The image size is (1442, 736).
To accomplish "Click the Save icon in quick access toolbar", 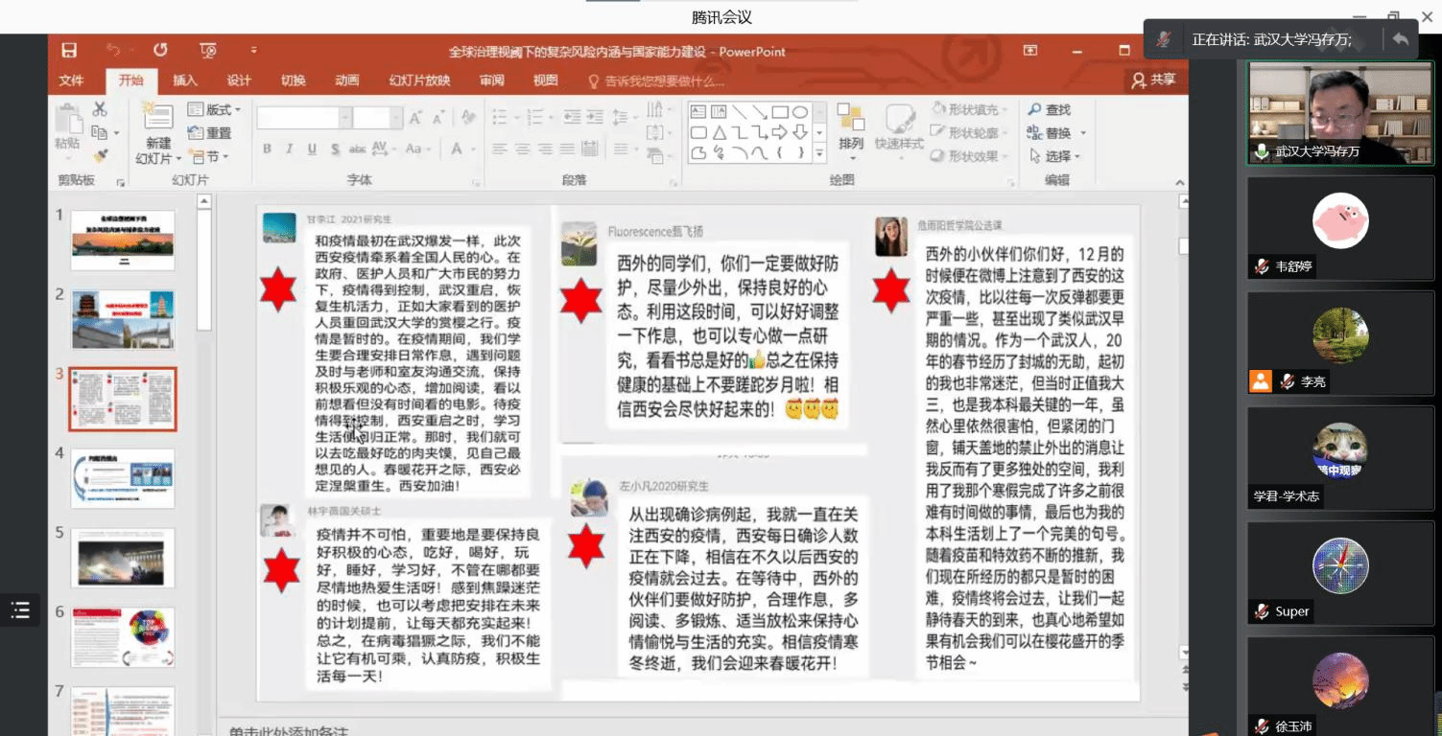I will (x=69, y=51).
